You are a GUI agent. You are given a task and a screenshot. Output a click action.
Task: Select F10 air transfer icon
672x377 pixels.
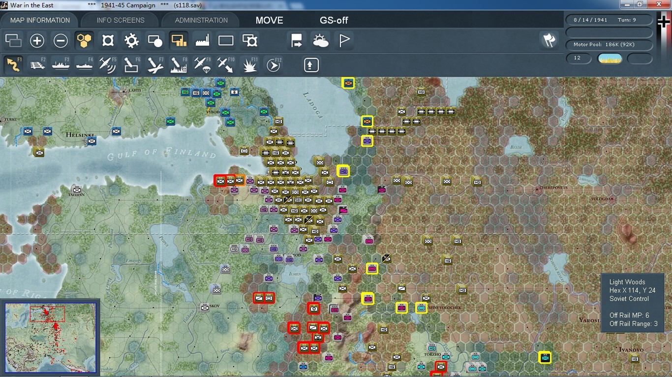tap(226, 65)
